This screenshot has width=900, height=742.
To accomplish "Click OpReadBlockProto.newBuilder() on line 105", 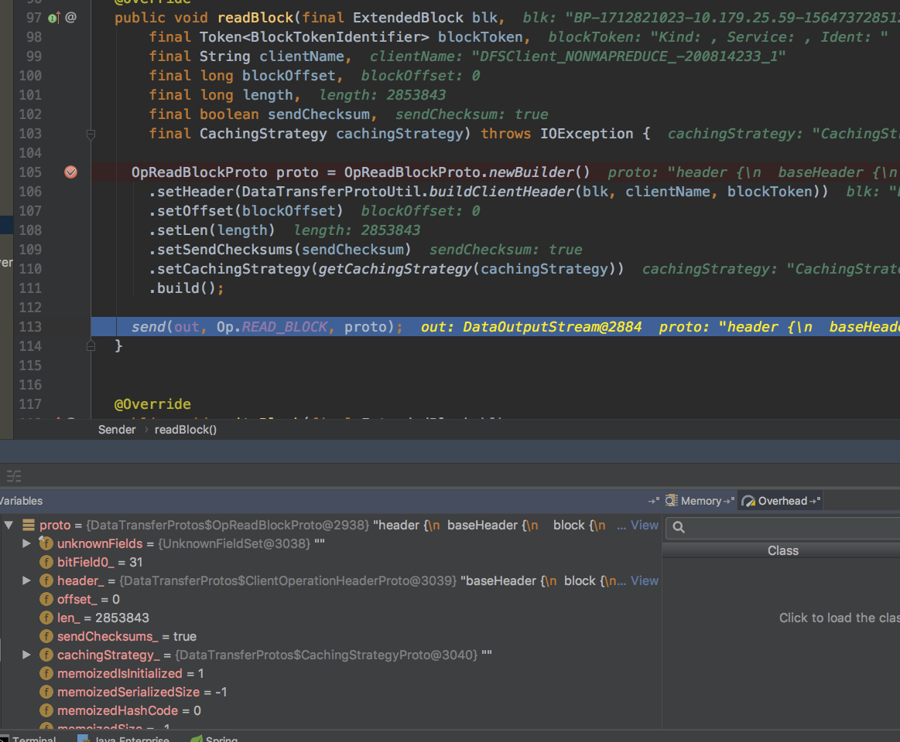I will [467, 172].
